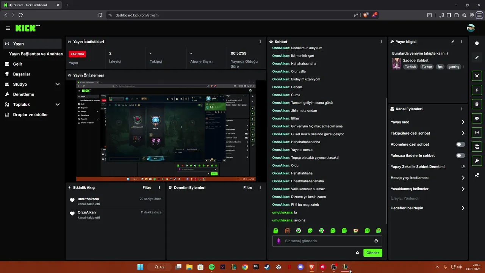This screenshot has height=273, width=485.
Task: Click the Turkish tag chip
Action: click(x=410, y=67)
